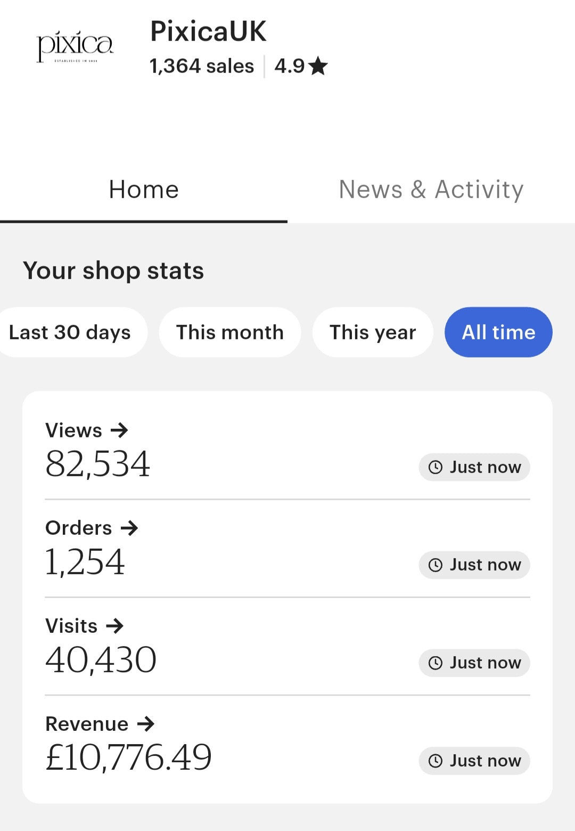Tap the 4.9 star rating icon
This screenshot has height=831, width=575.
click(318, 67)
